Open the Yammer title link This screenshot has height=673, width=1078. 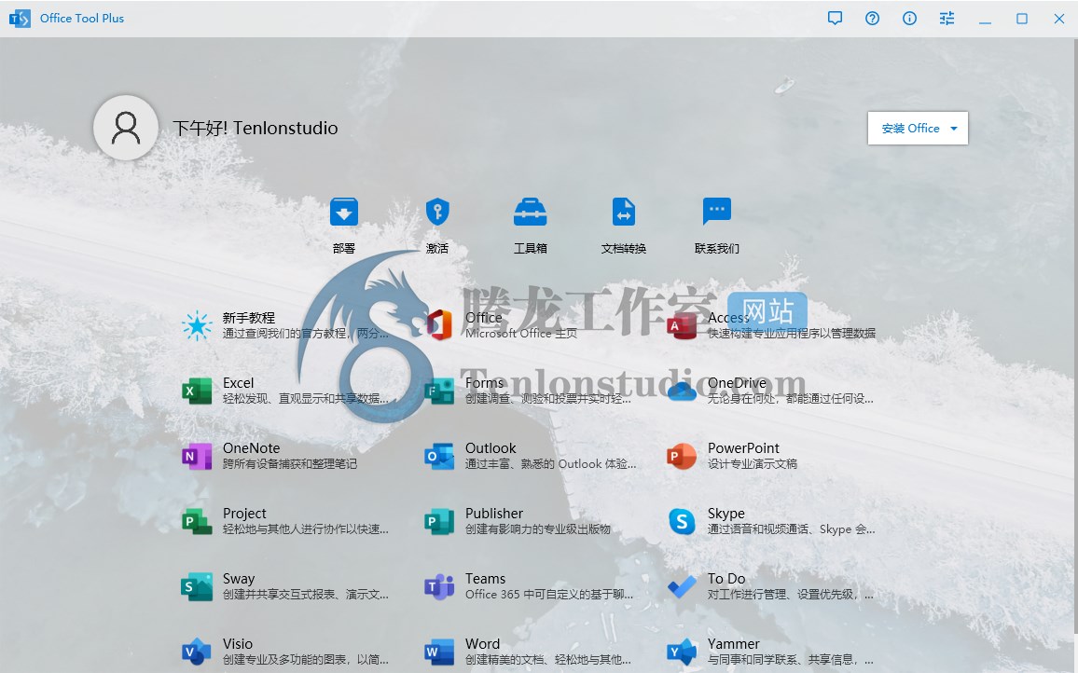click(734, 644)
